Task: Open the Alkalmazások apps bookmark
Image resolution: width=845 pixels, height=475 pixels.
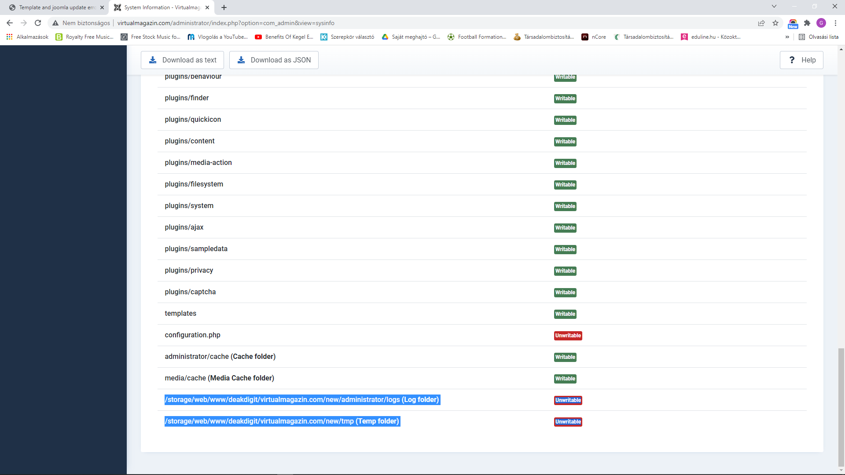Action: click(x=28, y=37)
